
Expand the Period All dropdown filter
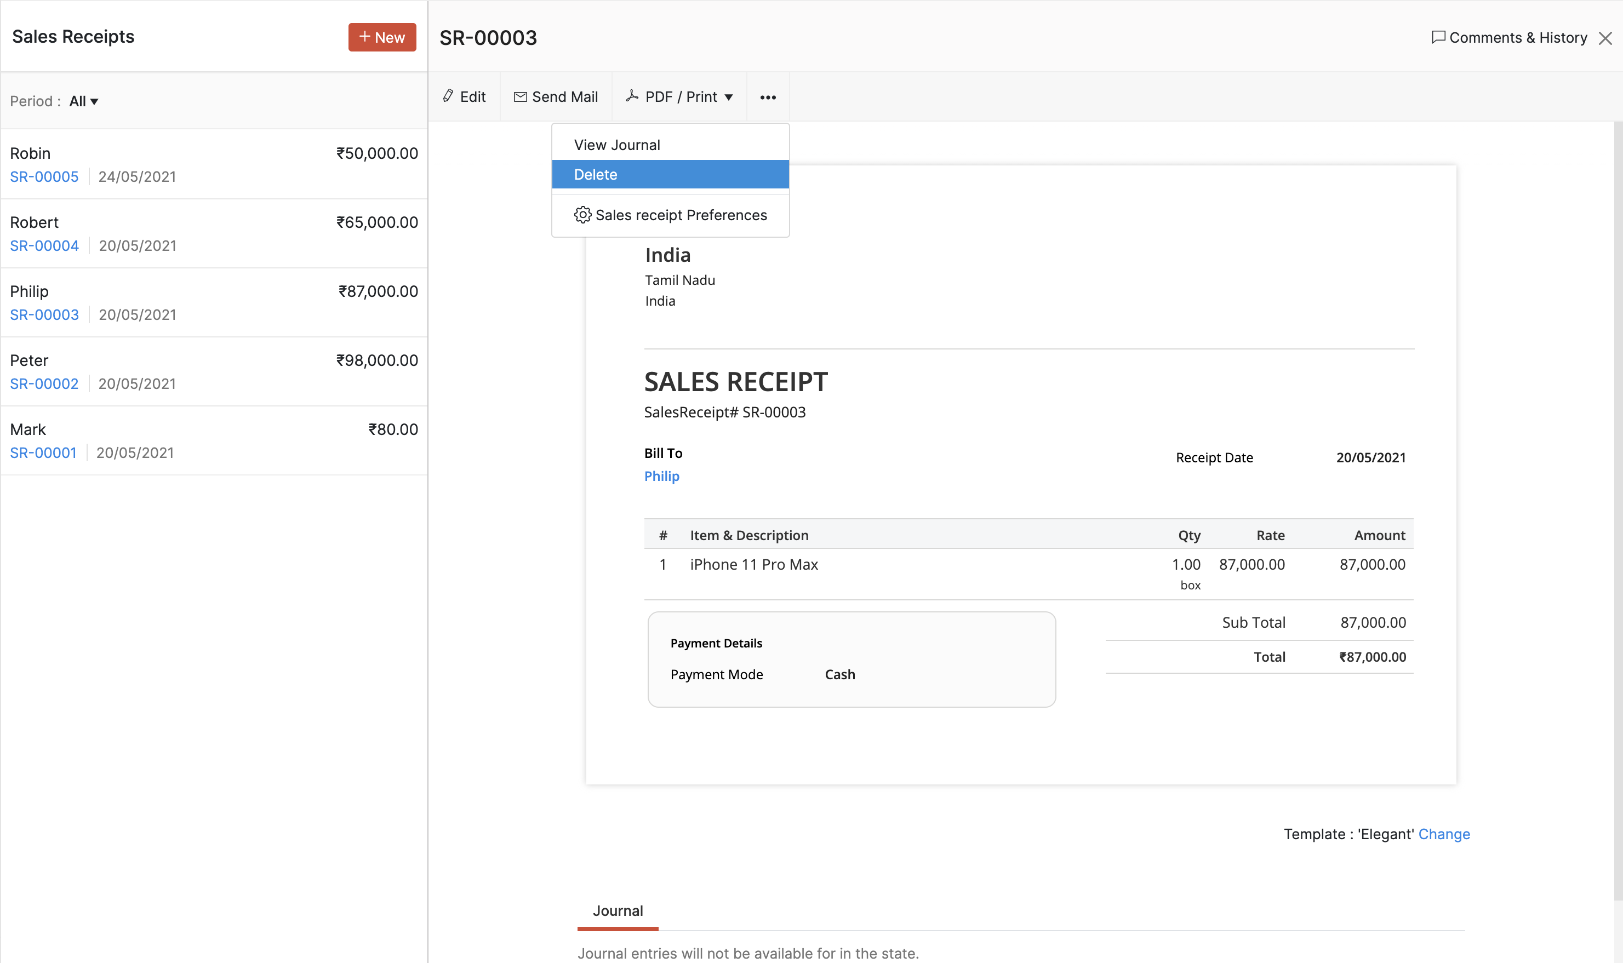(84, 101)
